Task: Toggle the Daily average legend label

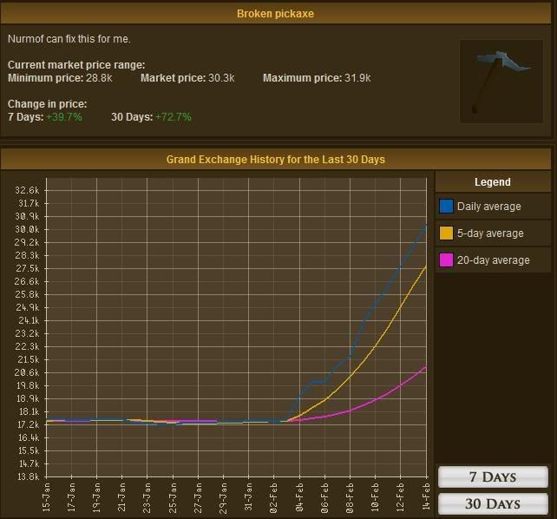Action: coord(489,207)
